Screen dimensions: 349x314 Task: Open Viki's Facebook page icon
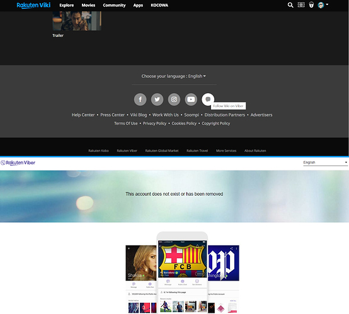pos(140,99)
